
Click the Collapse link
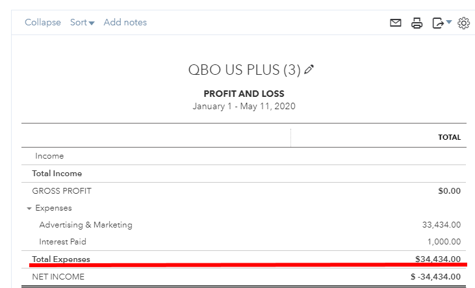[x=42, y=23]
